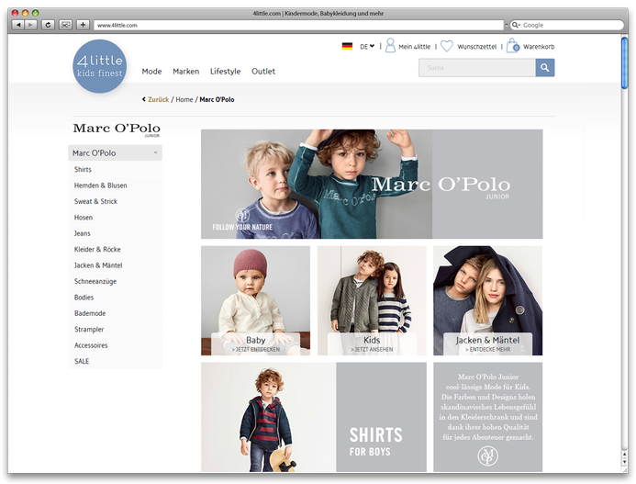
Task: Open the Marken menu
Action: (185, 72)
